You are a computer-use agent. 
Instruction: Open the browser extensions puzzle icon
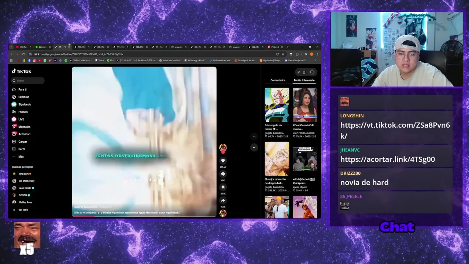click(297, 54)
